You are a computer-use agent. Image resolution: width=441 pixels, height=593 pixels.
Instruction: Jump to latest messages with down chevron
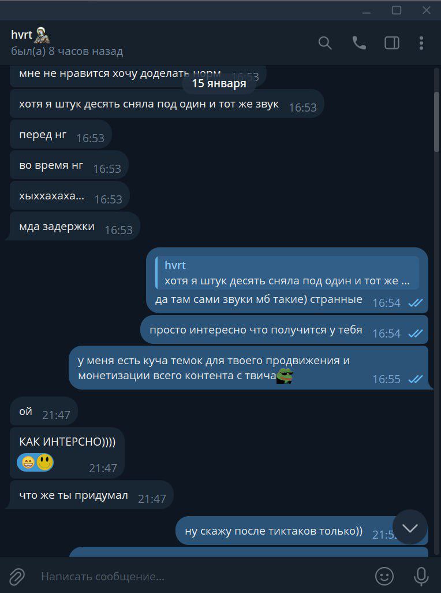coord(410,527)
